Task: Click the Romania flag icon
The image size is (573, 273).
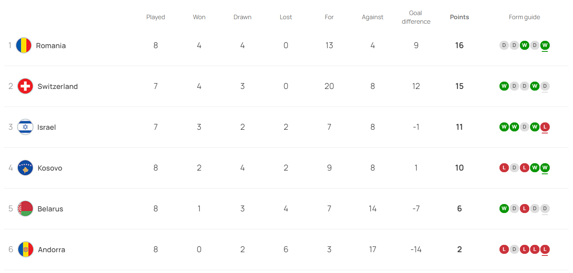Action: 24,45
